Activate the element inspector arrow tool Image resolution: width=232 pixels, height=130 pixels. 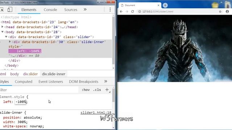(2, 10)
